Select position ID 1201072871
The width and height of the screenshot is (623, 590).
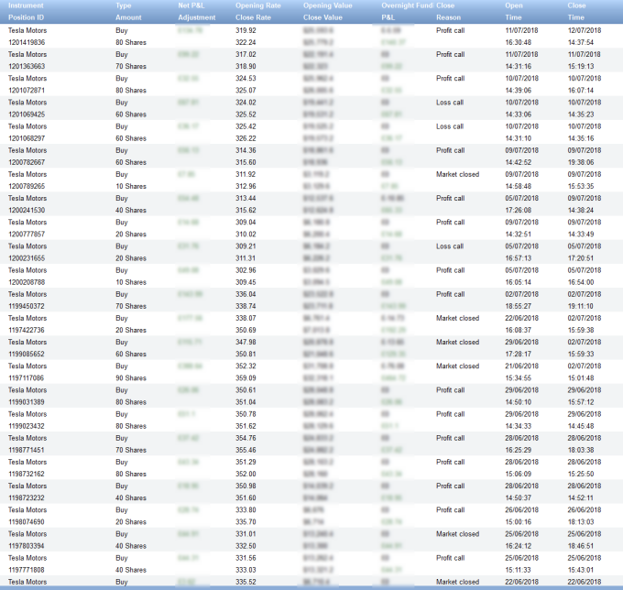[27, 90]
